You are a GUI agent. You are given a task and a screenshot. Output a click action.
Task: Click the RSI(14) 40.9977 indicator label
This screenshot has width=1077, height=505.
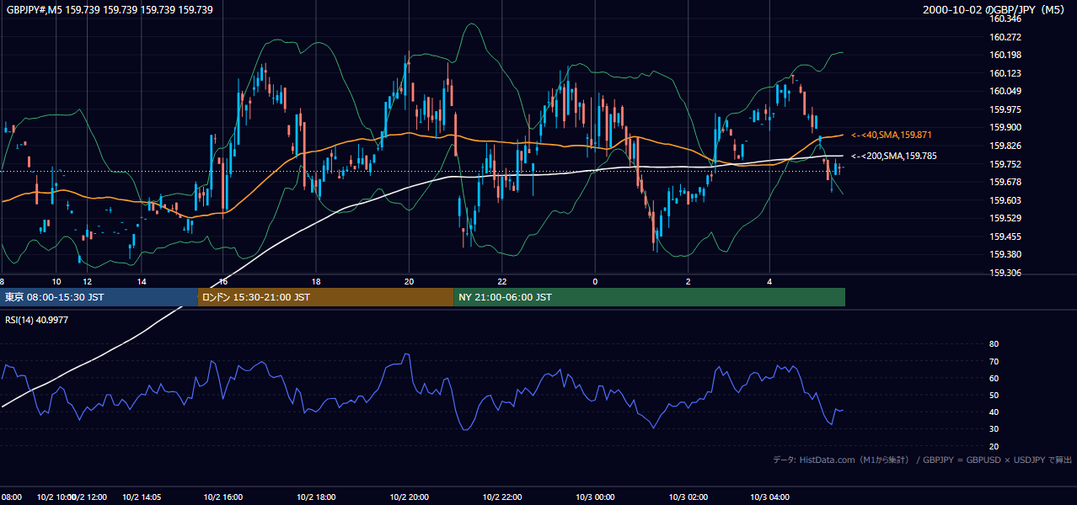37,320
